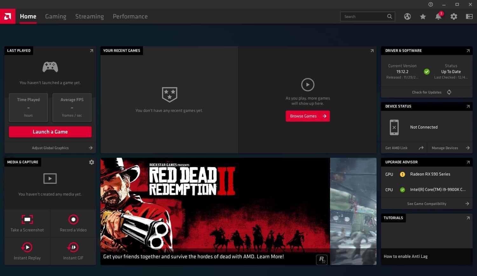Select the Take a Screenshot icon

pyautogui.click(x=27, y=219)
